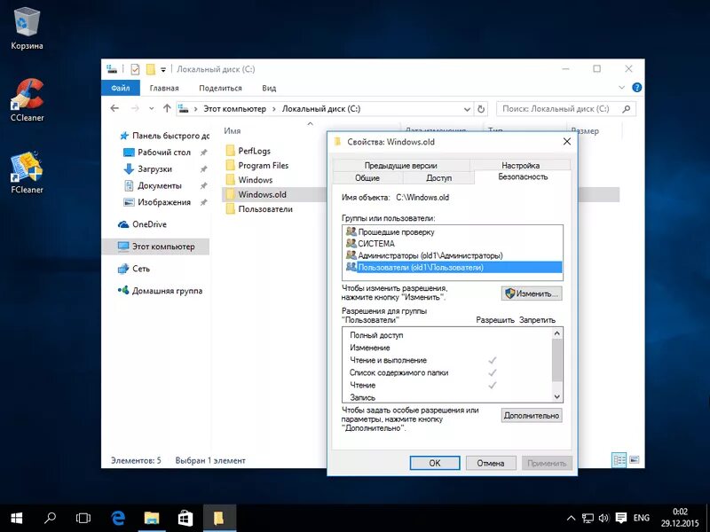
Task: Click the refresh icon in address bar
Action: 481,109
